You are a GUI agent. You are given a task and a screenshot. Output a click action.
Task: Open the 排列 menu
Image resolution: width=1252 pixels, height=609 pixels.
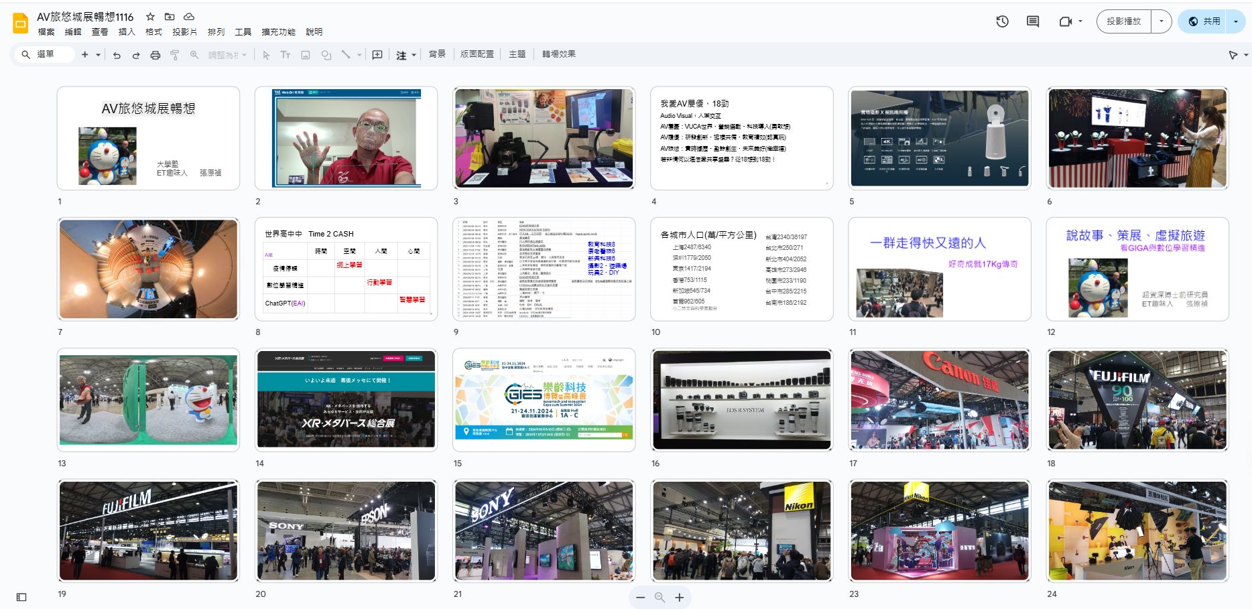point(216,32)
